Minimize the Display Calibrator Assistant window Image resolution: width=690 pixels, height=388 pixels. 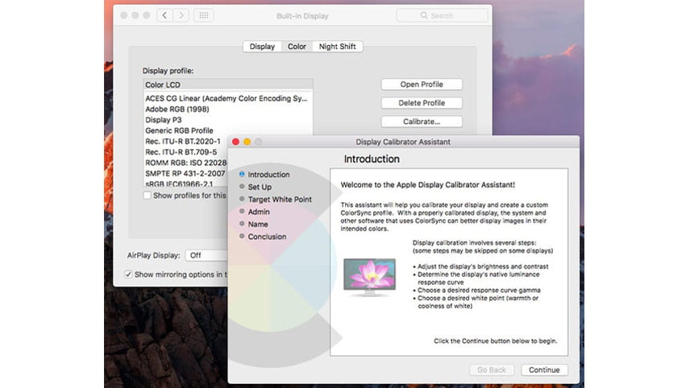[247, 142]
